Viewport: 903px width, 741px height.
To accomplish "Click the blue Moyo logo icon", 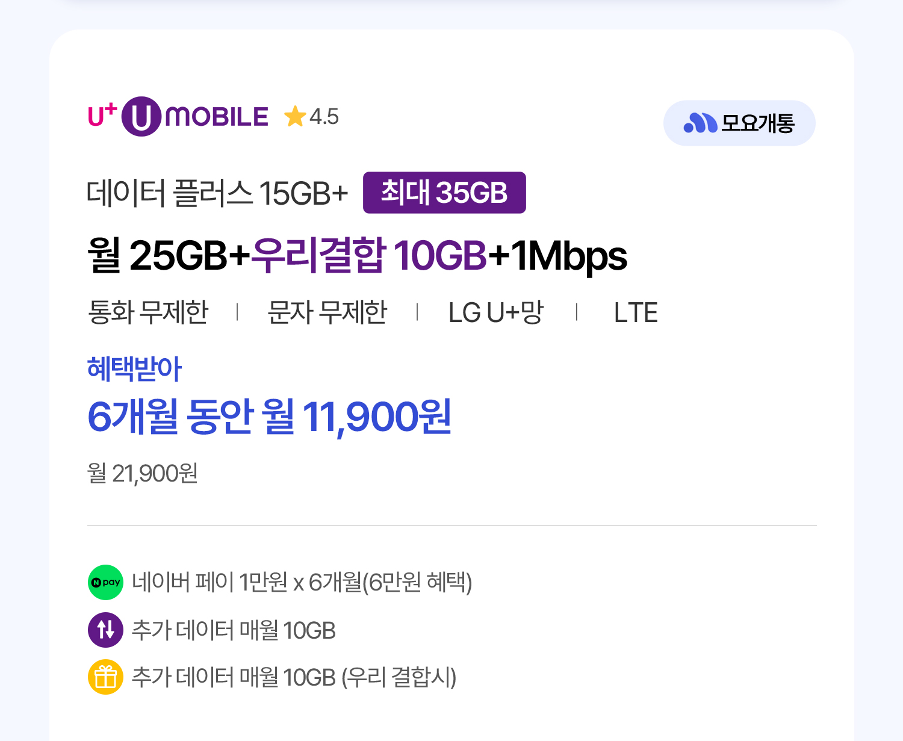I will [700, 123].
